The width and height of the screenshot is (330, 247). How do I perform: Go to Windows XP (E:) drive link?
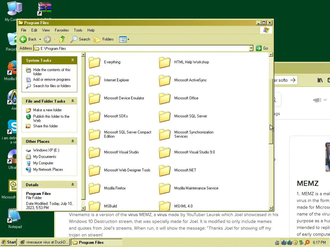click(x=46, y=150)
